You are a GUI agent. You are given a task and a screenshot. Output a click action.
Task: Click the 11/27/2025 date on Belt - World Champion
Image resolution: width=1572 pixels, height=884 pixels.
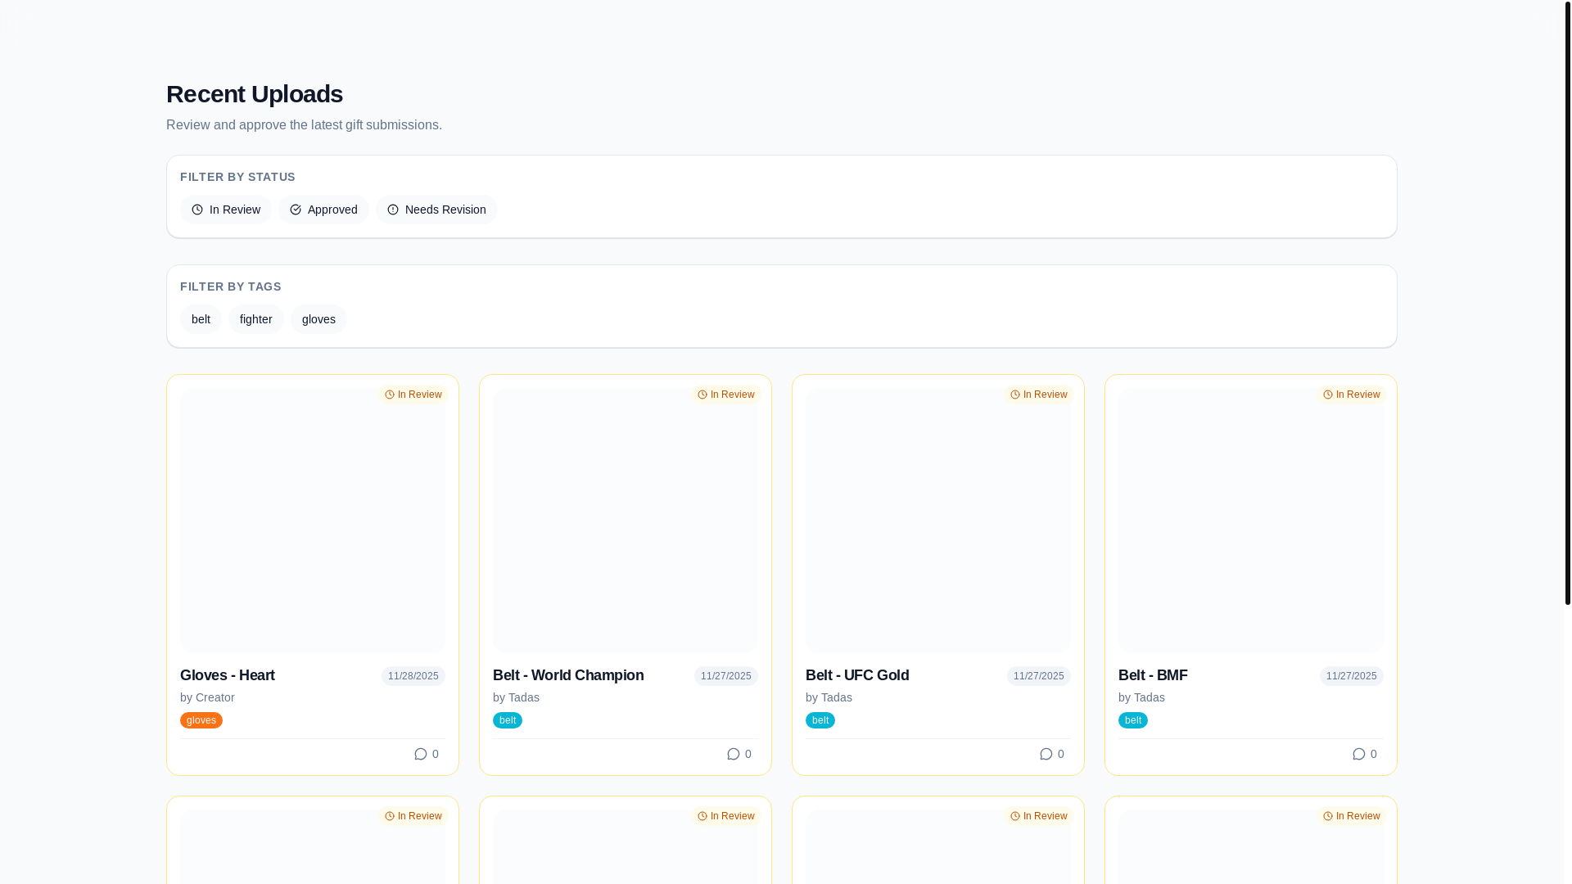726,676
